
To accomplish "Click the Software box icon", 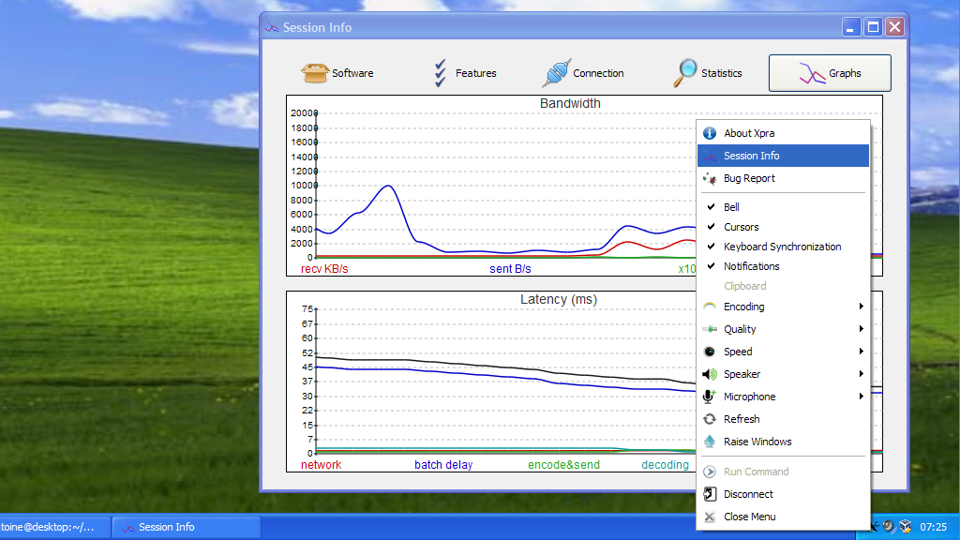I will coord(315,73).
